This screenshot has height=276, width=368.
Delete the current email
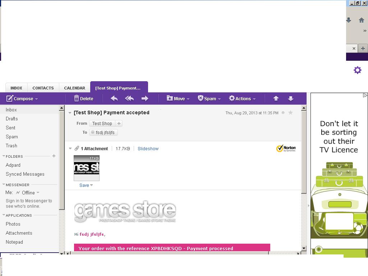83,98
